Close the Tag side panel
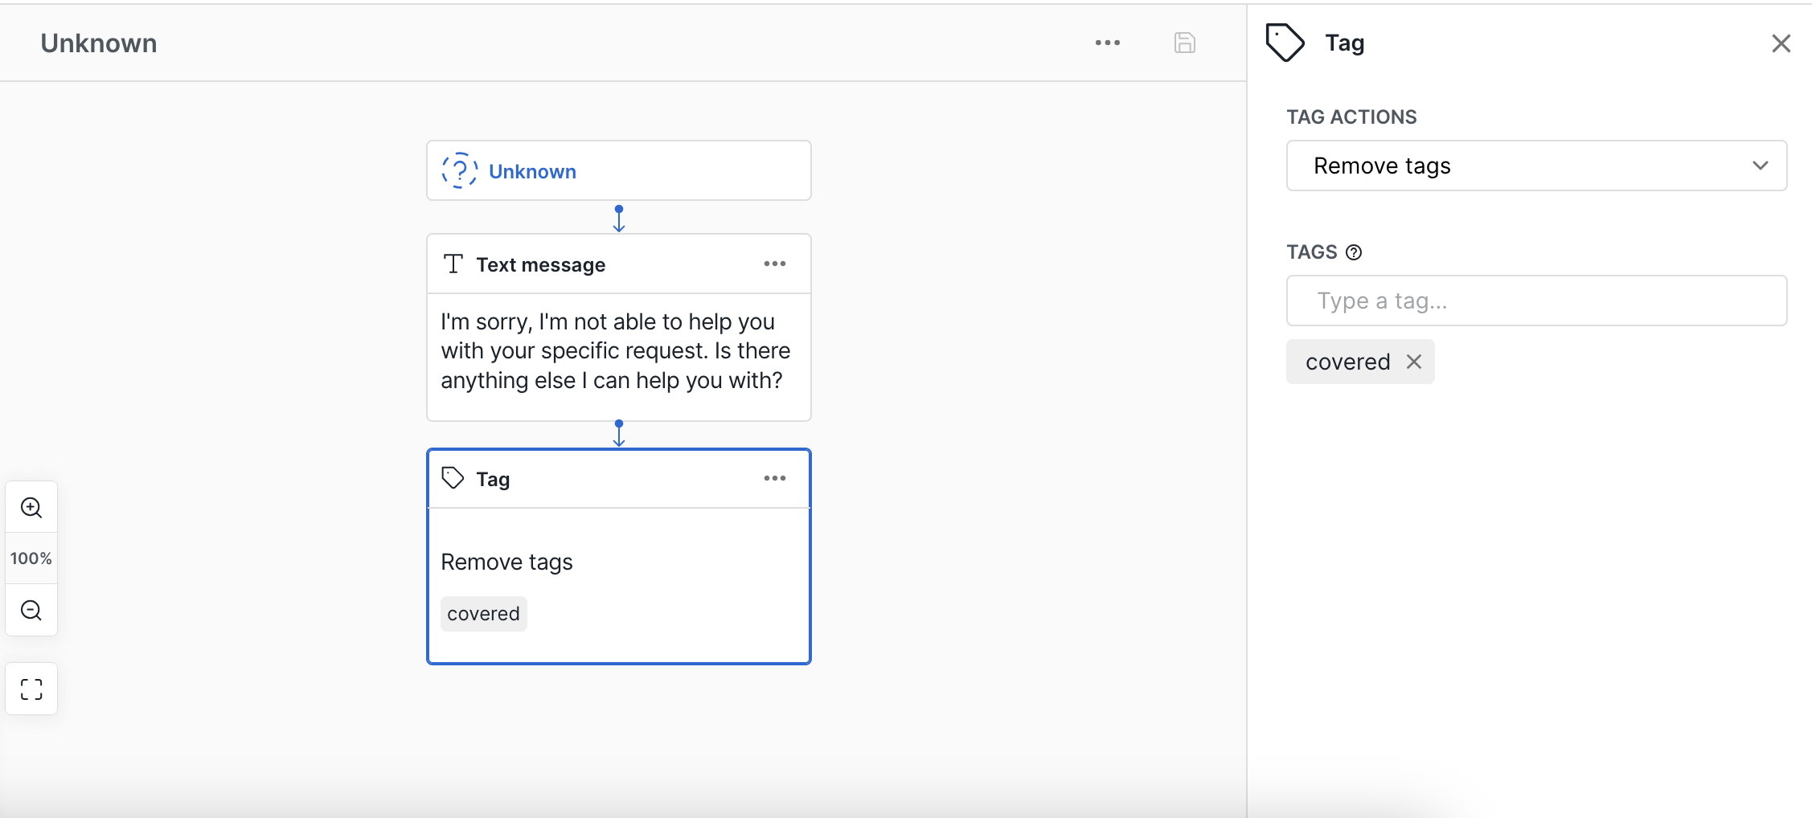Viewport: 1812px width, 818px height. [1781, 43]
